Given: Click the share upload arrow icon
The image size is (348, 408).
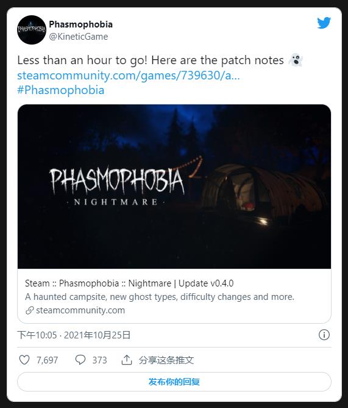Looking at the screenshot, I should 127,360.
